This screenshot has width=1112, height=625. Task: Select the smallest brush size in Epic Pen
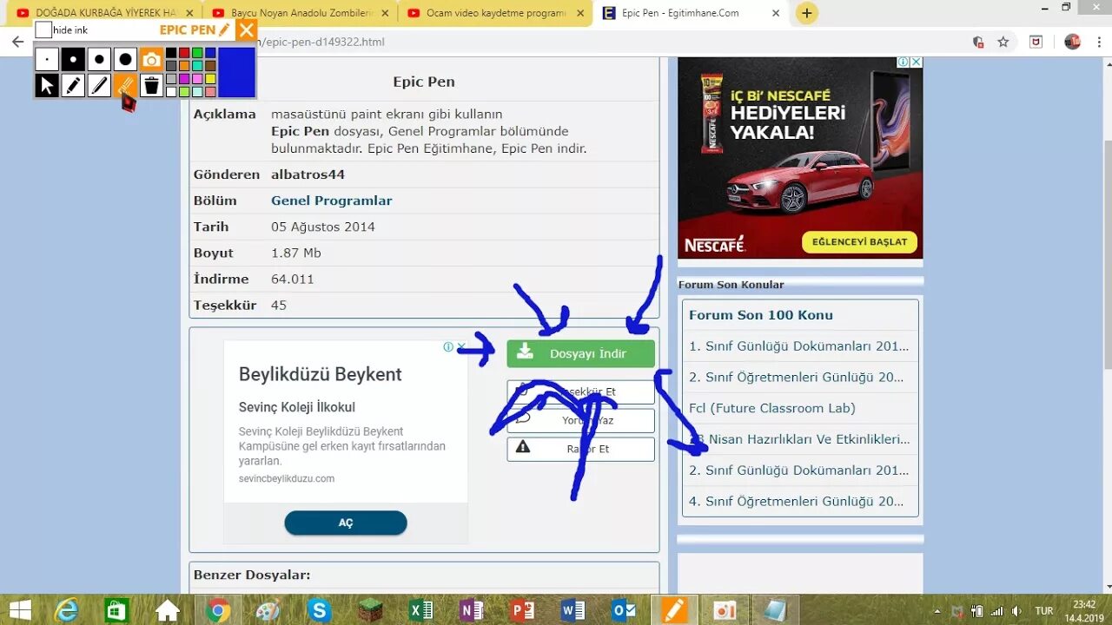click(x=47, y=59)
